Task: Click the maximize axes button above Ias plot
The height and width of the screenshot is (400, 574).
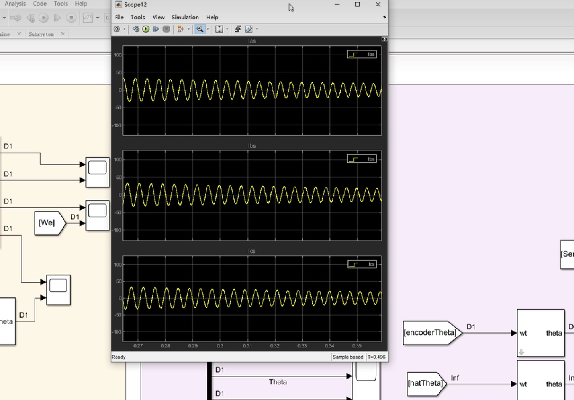Action: tap(384, 39)
